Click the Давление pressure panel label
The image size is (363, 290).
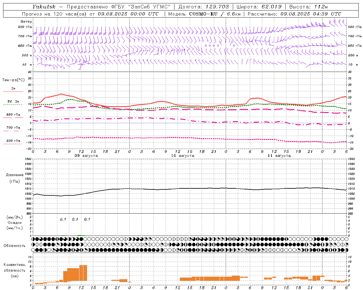click(15, 175)
